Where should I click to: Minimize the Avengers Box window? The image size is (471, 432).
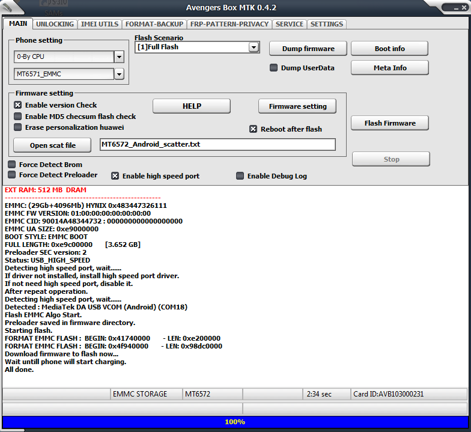[456, 8]
